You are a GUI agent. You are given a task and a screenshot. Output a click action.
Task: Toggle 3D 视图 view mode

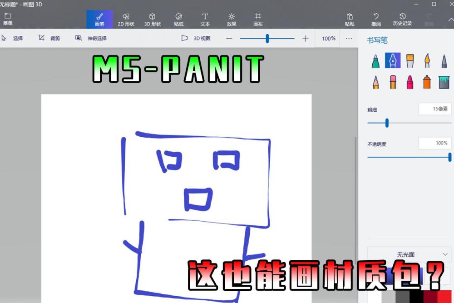(196, 38)
